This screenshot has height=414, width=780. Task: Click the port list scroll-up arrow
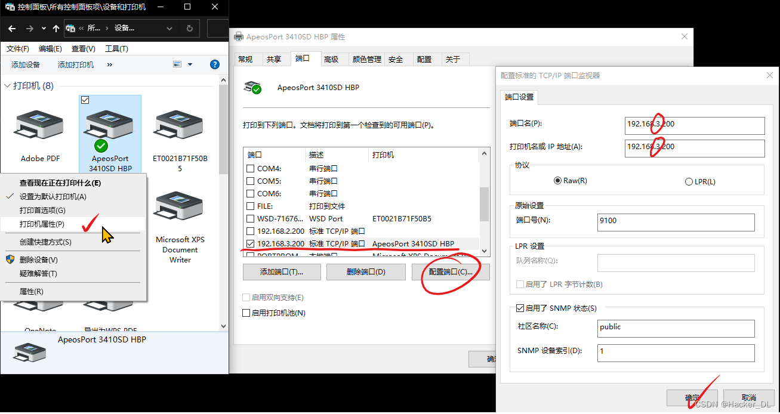[484, 154]
